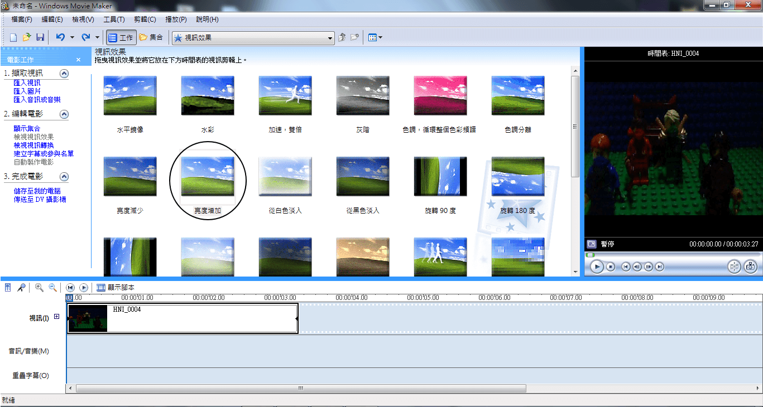Click the new collection folder icon
The height and width of the screenshot is (407, 763).
coord(354,37)
